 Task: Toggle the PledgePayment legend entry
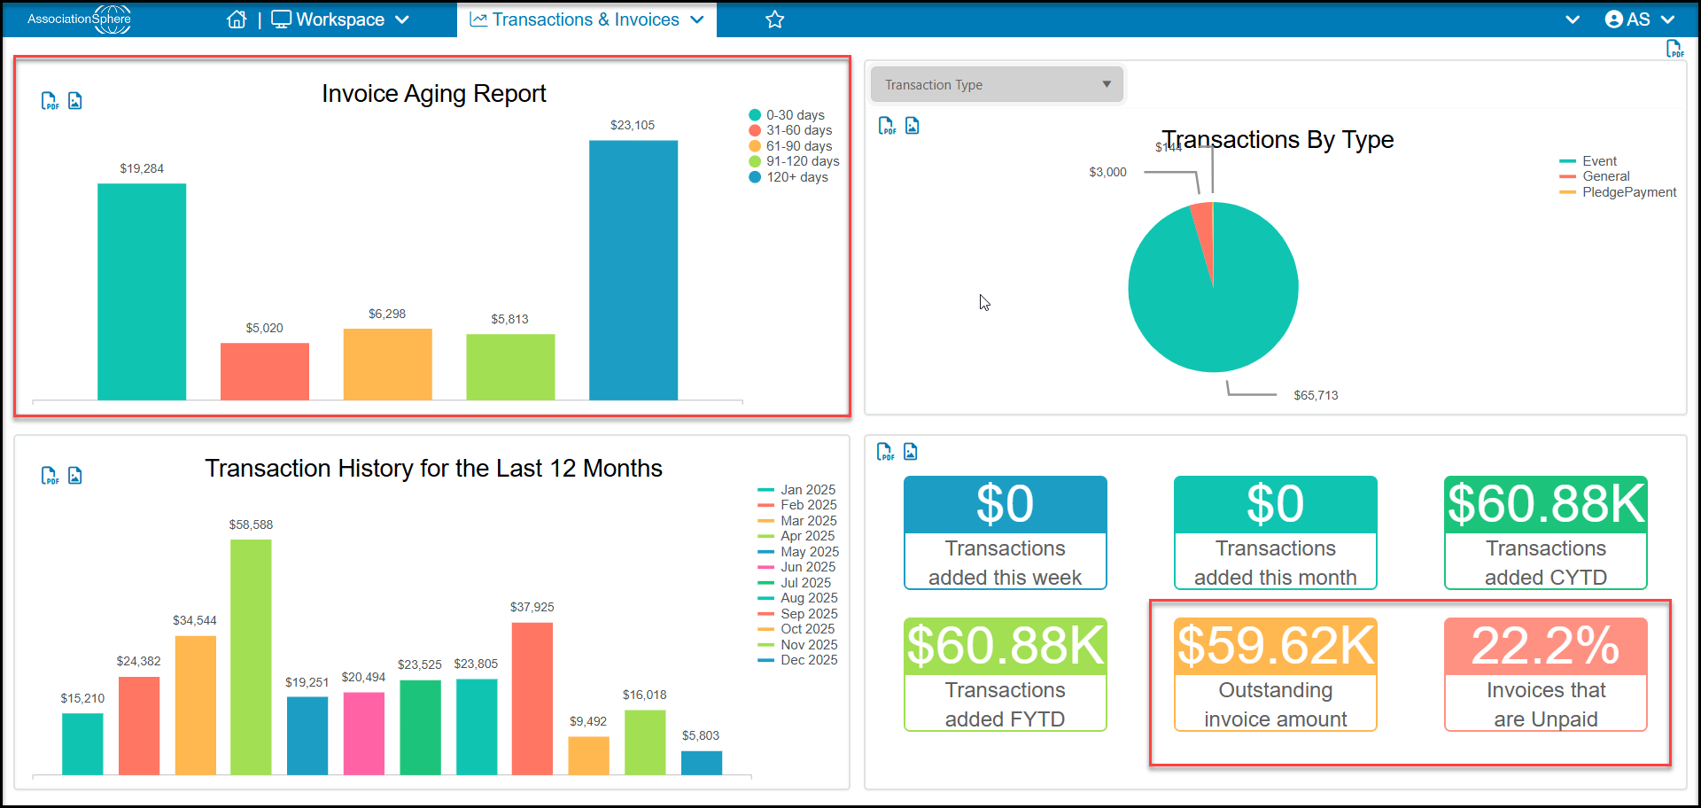1618,192
